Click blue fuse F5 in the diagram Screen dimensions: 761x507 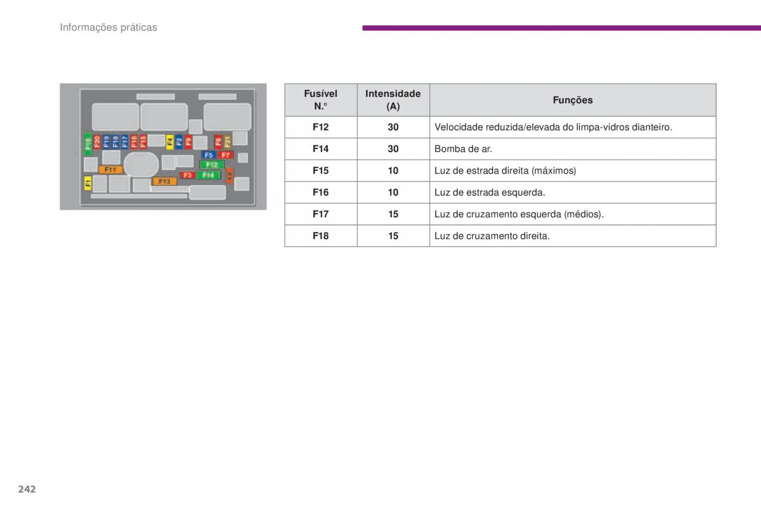click(209, 155)
